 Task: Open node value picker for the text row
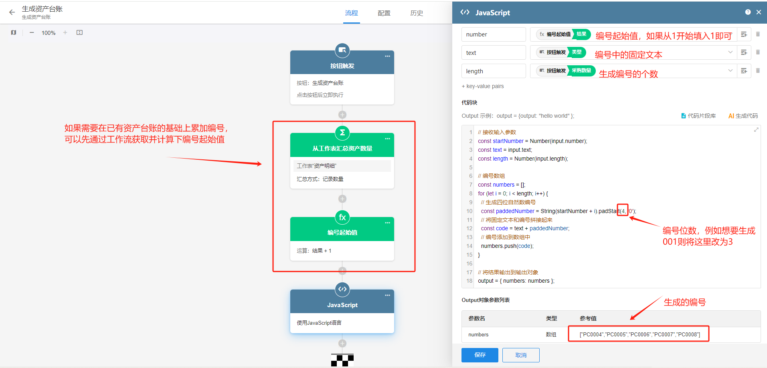(744, 52)
